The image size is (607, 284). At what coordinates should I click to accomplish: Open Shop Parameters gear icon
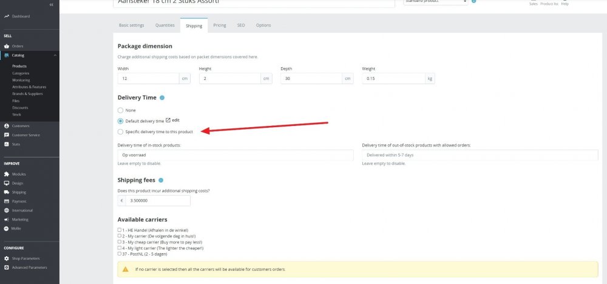(x=6, y=259)
